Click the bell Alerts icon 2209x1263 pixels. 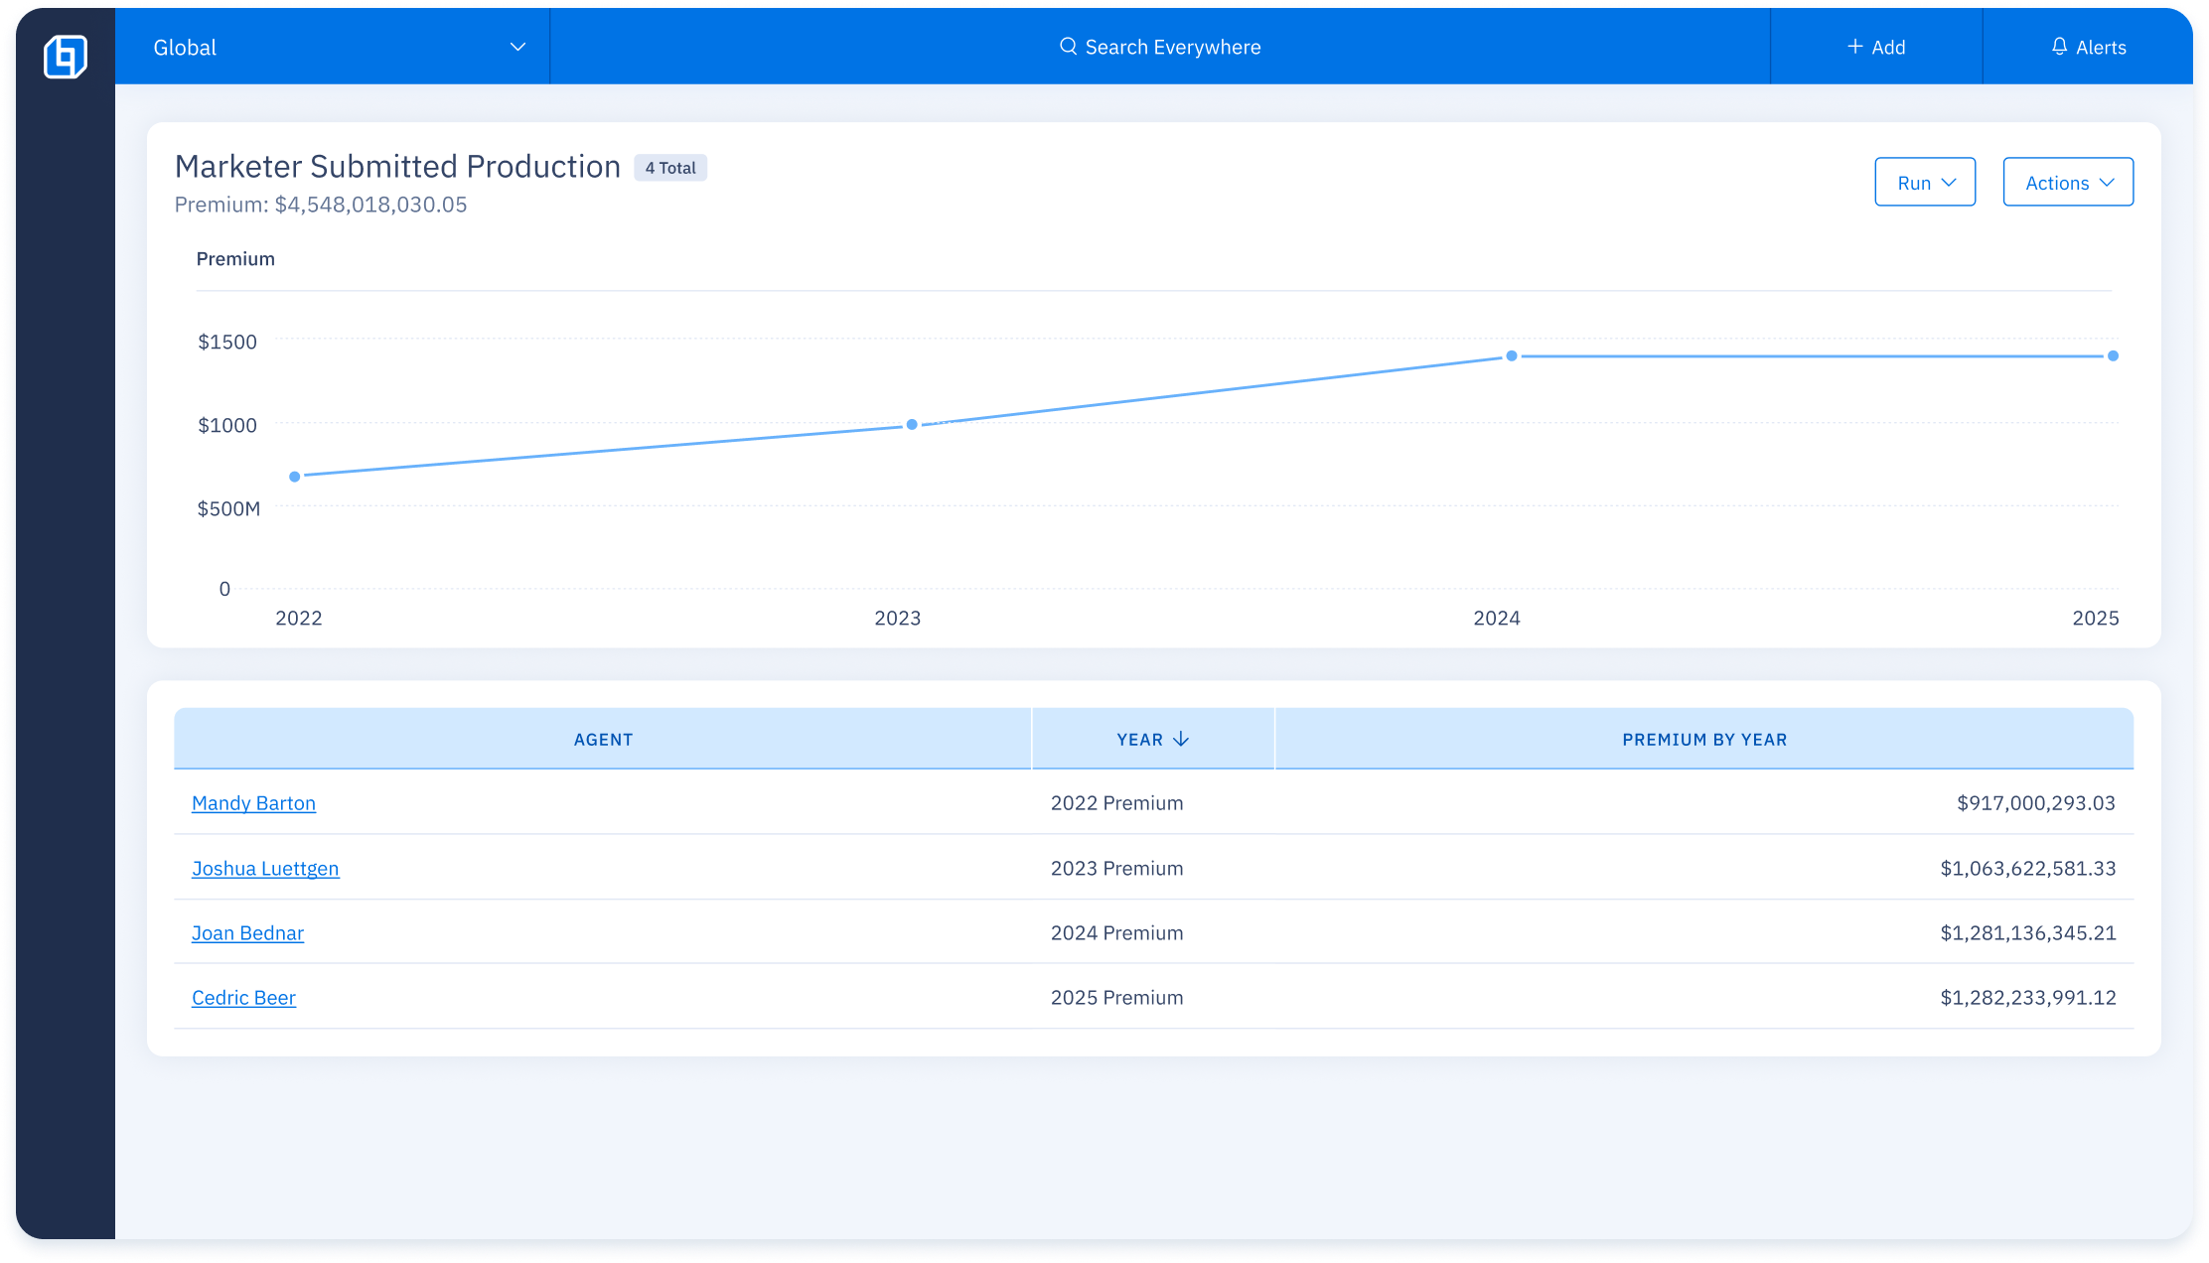2059,47
